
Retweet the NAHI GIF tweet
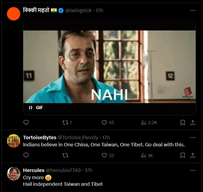[x=65, y=123]
